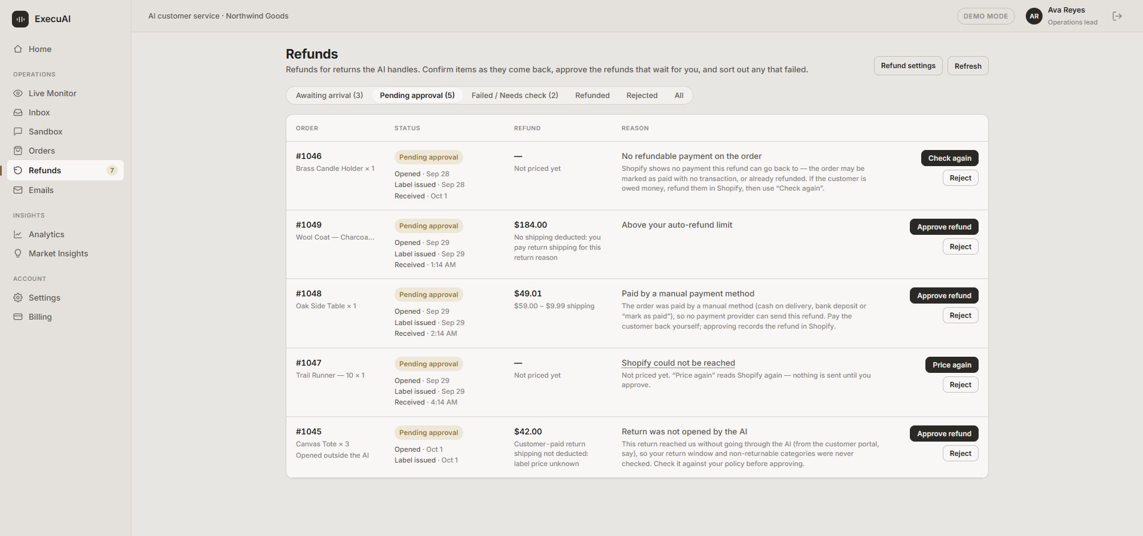The image size is (1143, 536).
Task: Click the ExecuAI logo icon
Action: 20,19
